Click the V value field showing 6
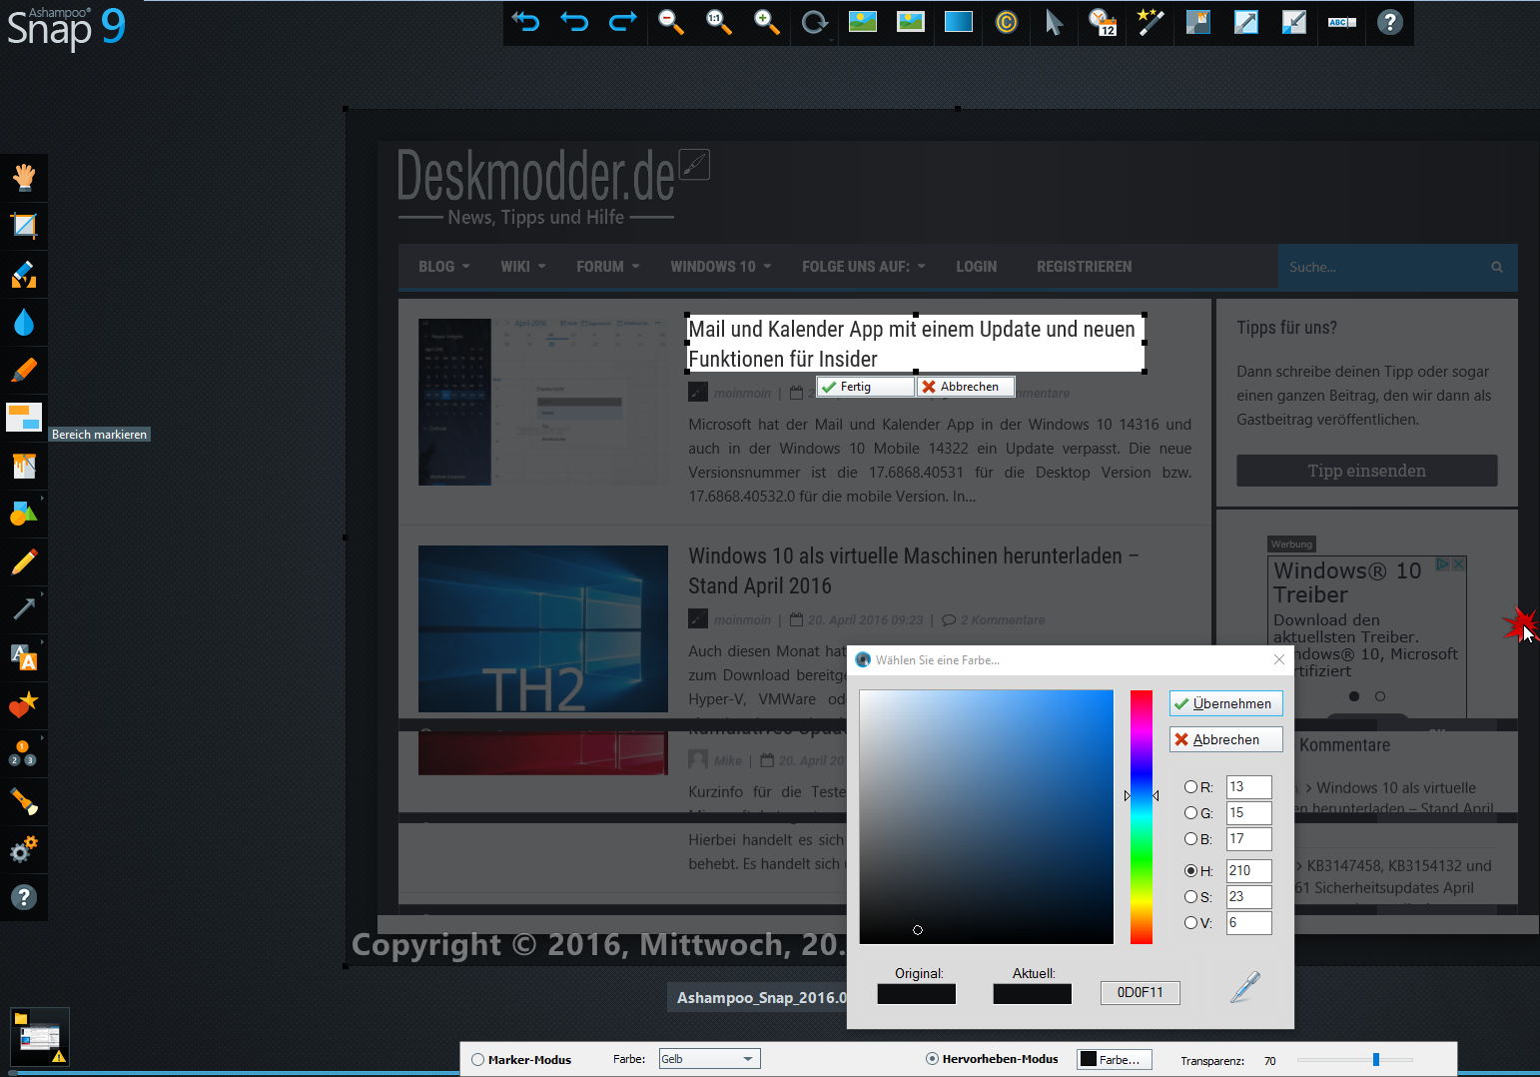This screenshot has height=1077, width=1540. coord(1249,923)
